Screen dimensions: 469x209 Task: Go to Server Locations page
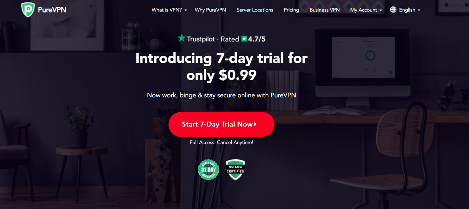pos(255,10)
